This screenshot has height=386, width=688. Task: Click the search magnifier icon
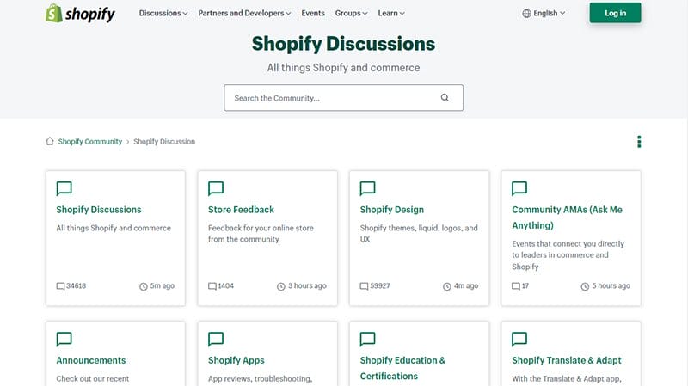click(x=445, y=98)
